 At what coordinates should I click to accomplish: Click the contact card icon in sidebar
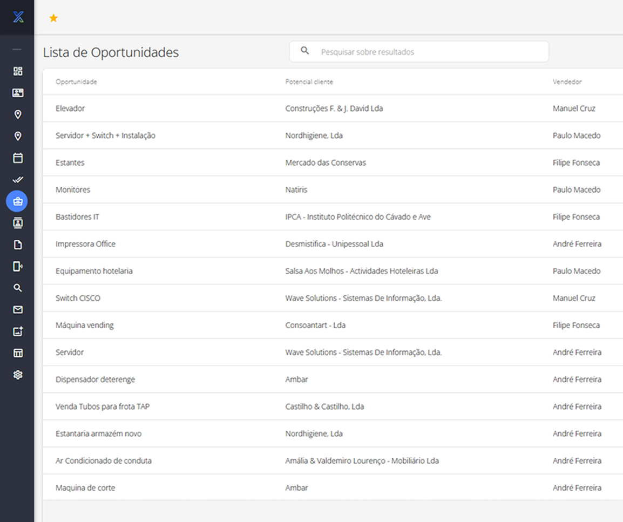pos(18,93)
